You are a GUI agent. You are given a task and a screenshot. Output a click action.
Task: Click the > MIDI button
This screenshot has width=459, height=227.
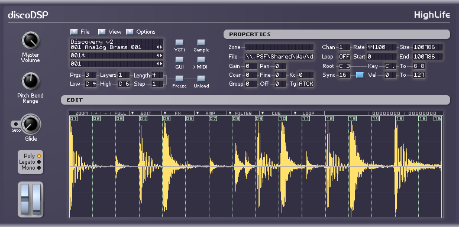click(x=201, y=60)
